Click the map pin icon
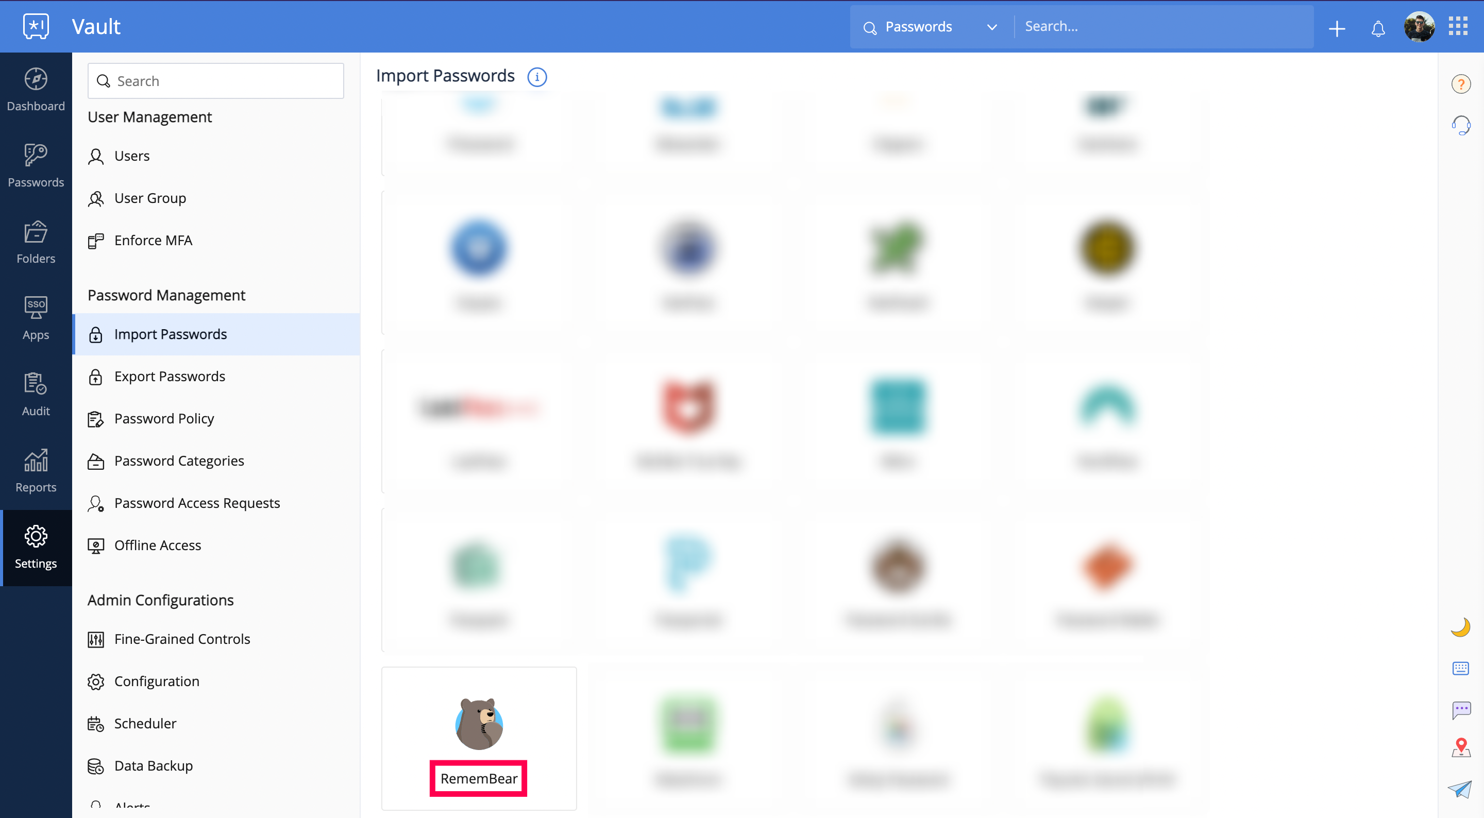This screenshot has width=1484, height=818. pos(1460,748)
